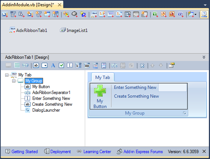Collapse the My Group tree node
The image size is (210, 159).
[x=14, y=81]
